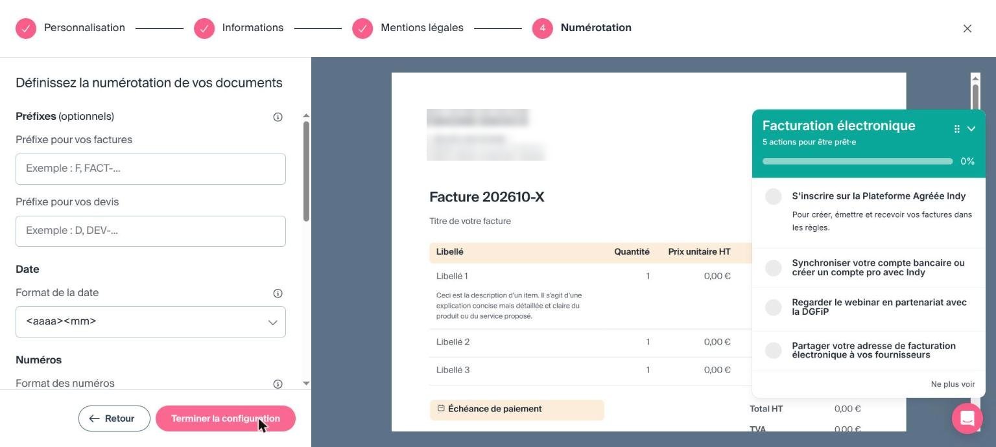Click the Échéance de paiement calendar icon
Image resolution: width=996 pixels, height=447 pixels.
click(441, 409)
